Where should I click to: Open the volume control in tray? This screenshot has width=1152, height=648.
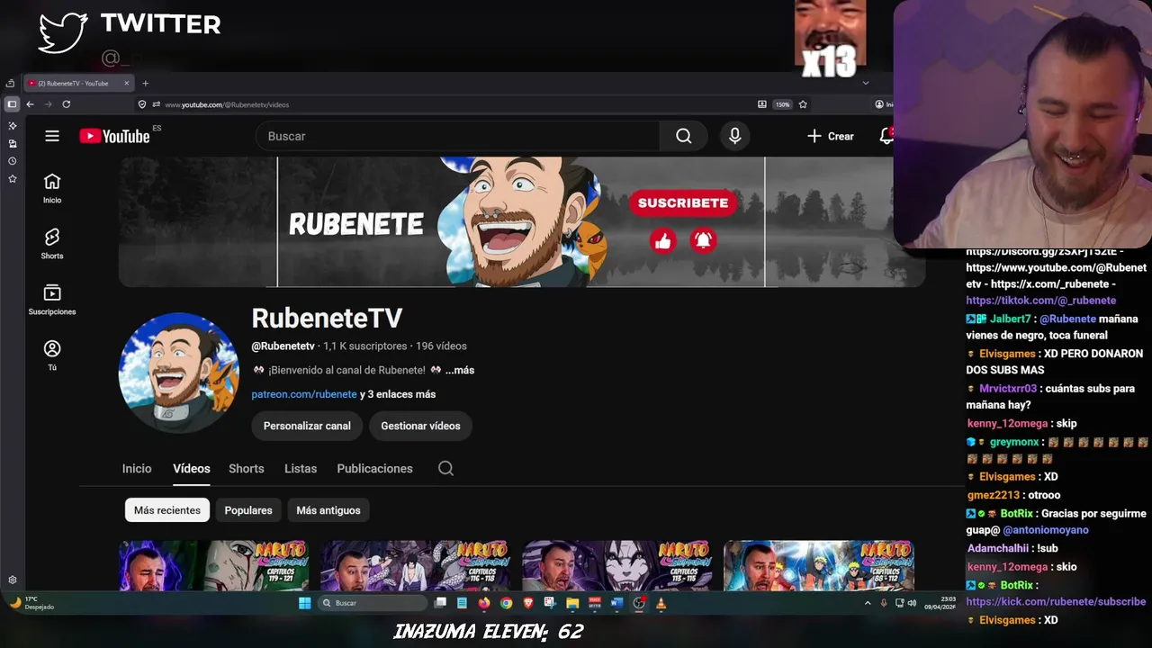912,603
